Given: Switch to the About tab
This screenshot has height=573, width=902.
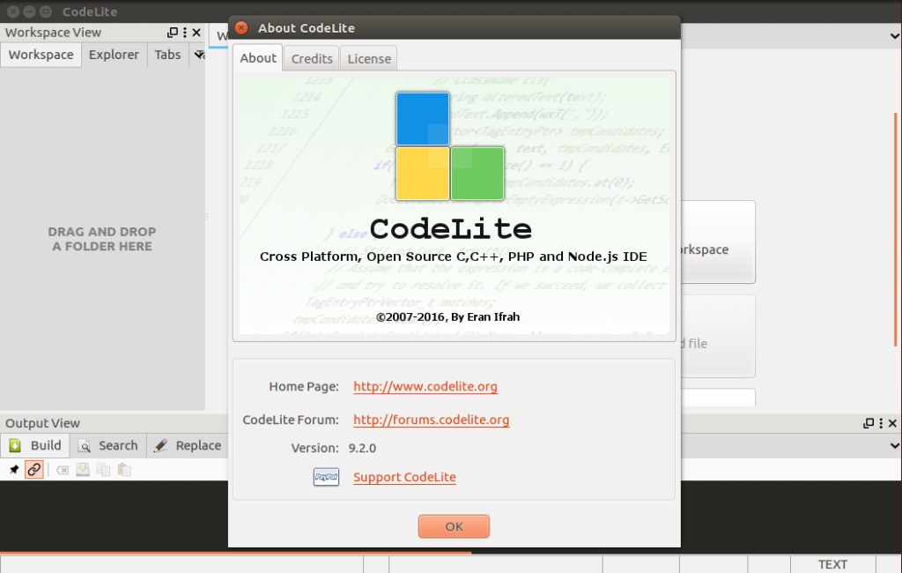Looking at the screenshot, I should tap(258, 57).
